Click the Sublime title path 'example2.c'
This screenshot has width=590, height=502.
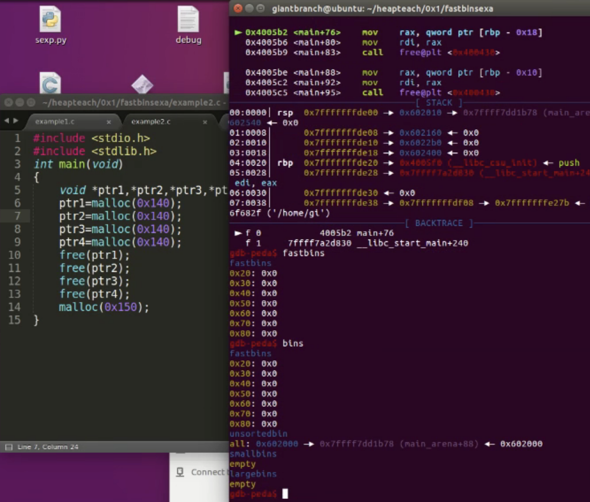click(x=196, y=103)
